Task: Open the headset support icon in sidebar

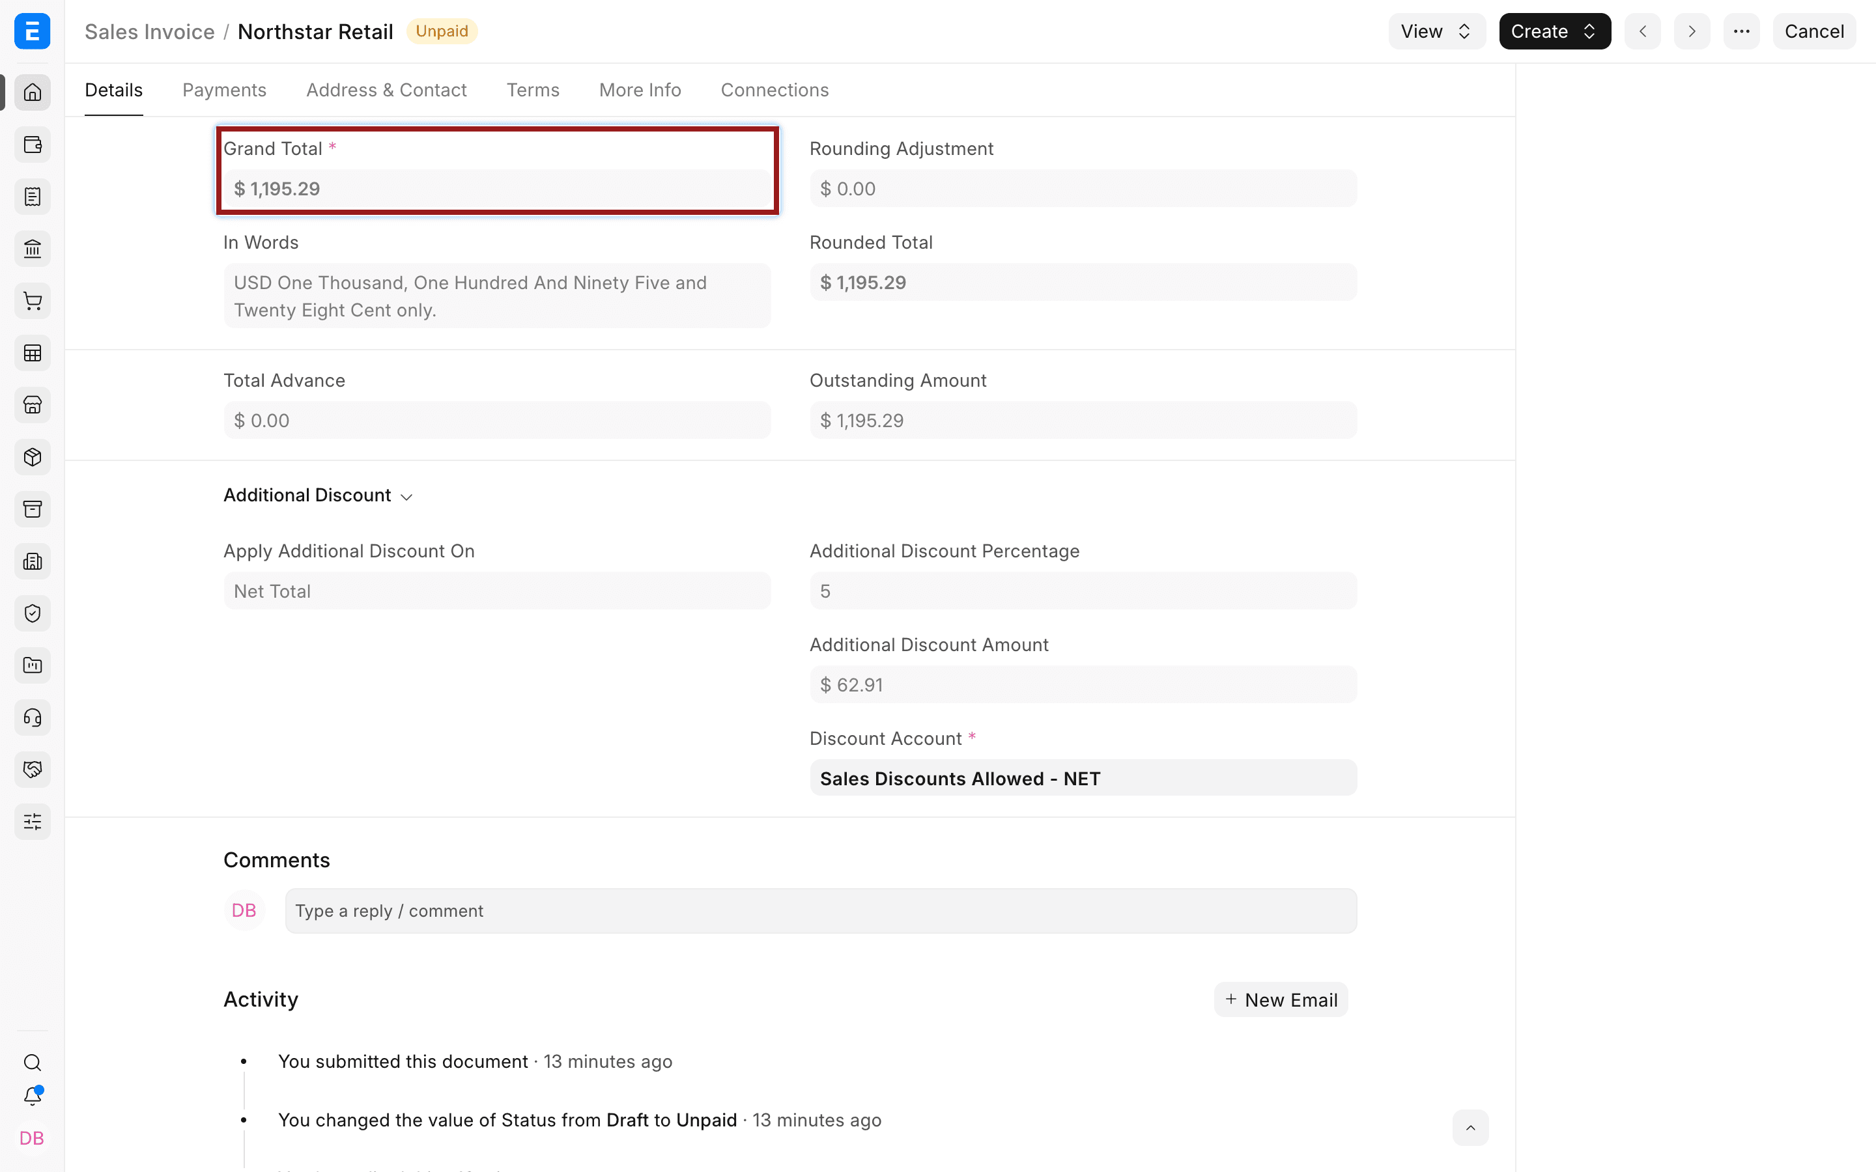Action: coord(33,718)
